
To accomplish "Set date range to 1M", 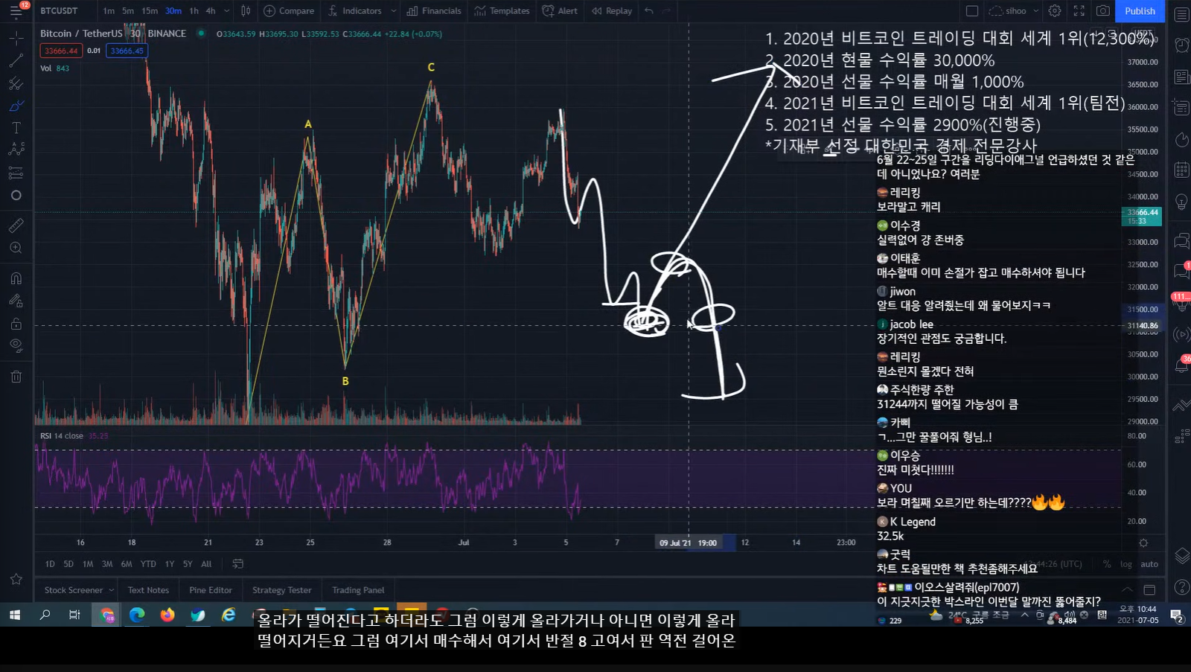I will [x=88, y=564].
